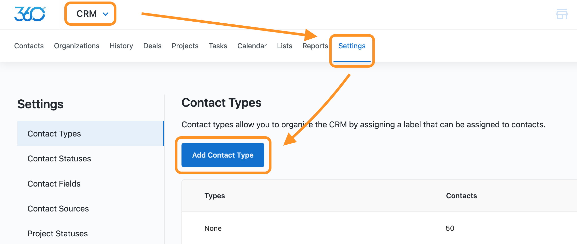Open Project Statuses settings
577x244 pixels.
58,234
